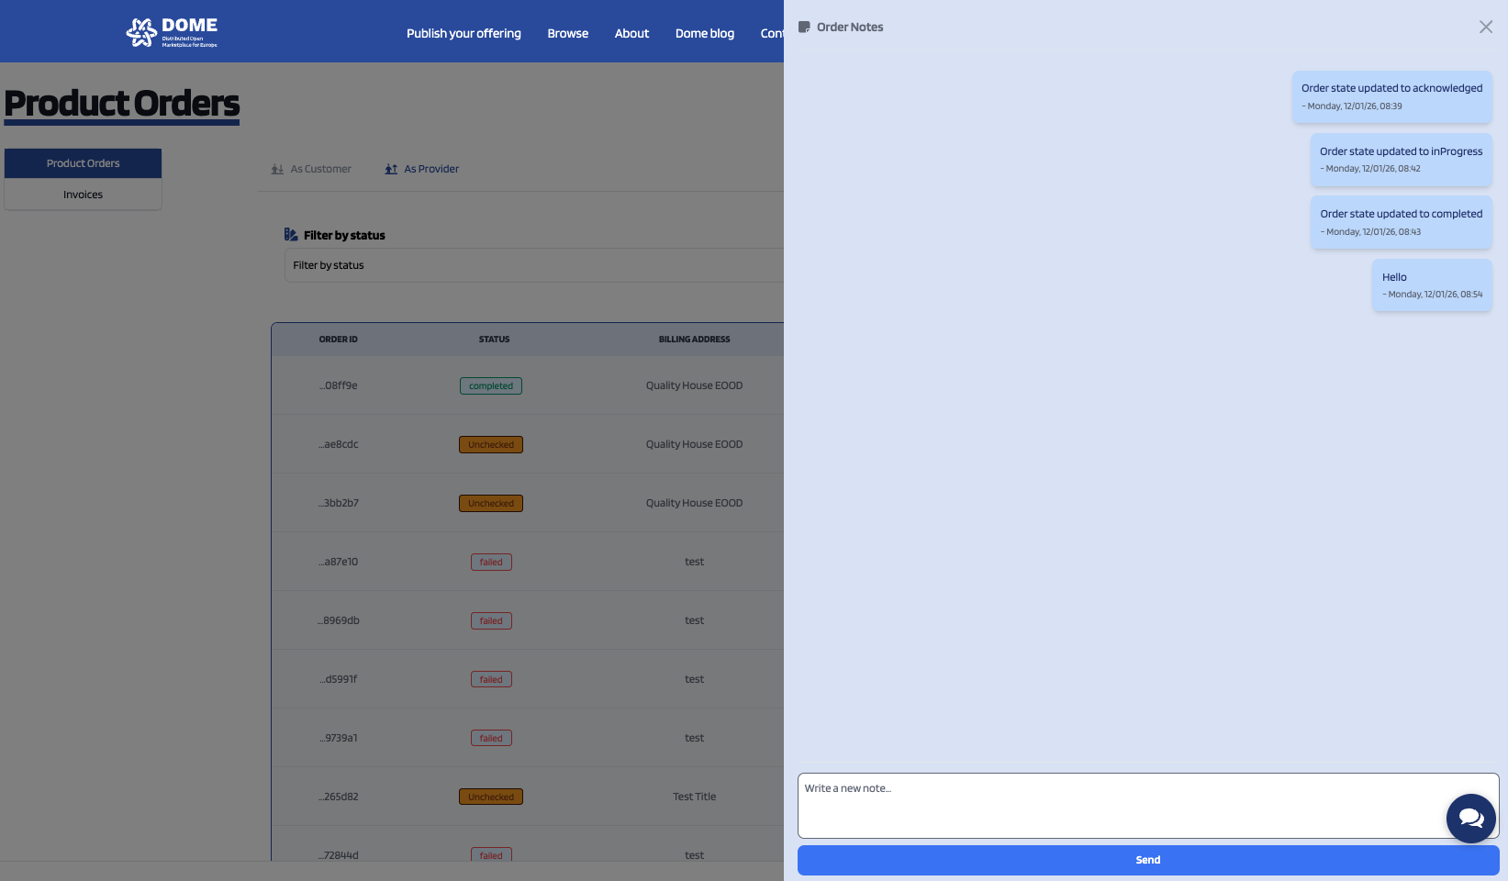Close the Order Notes panel
The height and width of the screenshot is (881, 1508).
[x=1485, y=28]
